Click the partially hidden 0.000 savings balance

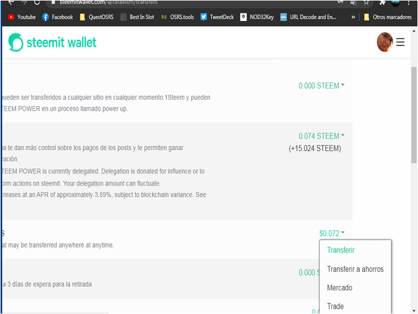coord(309,272)
